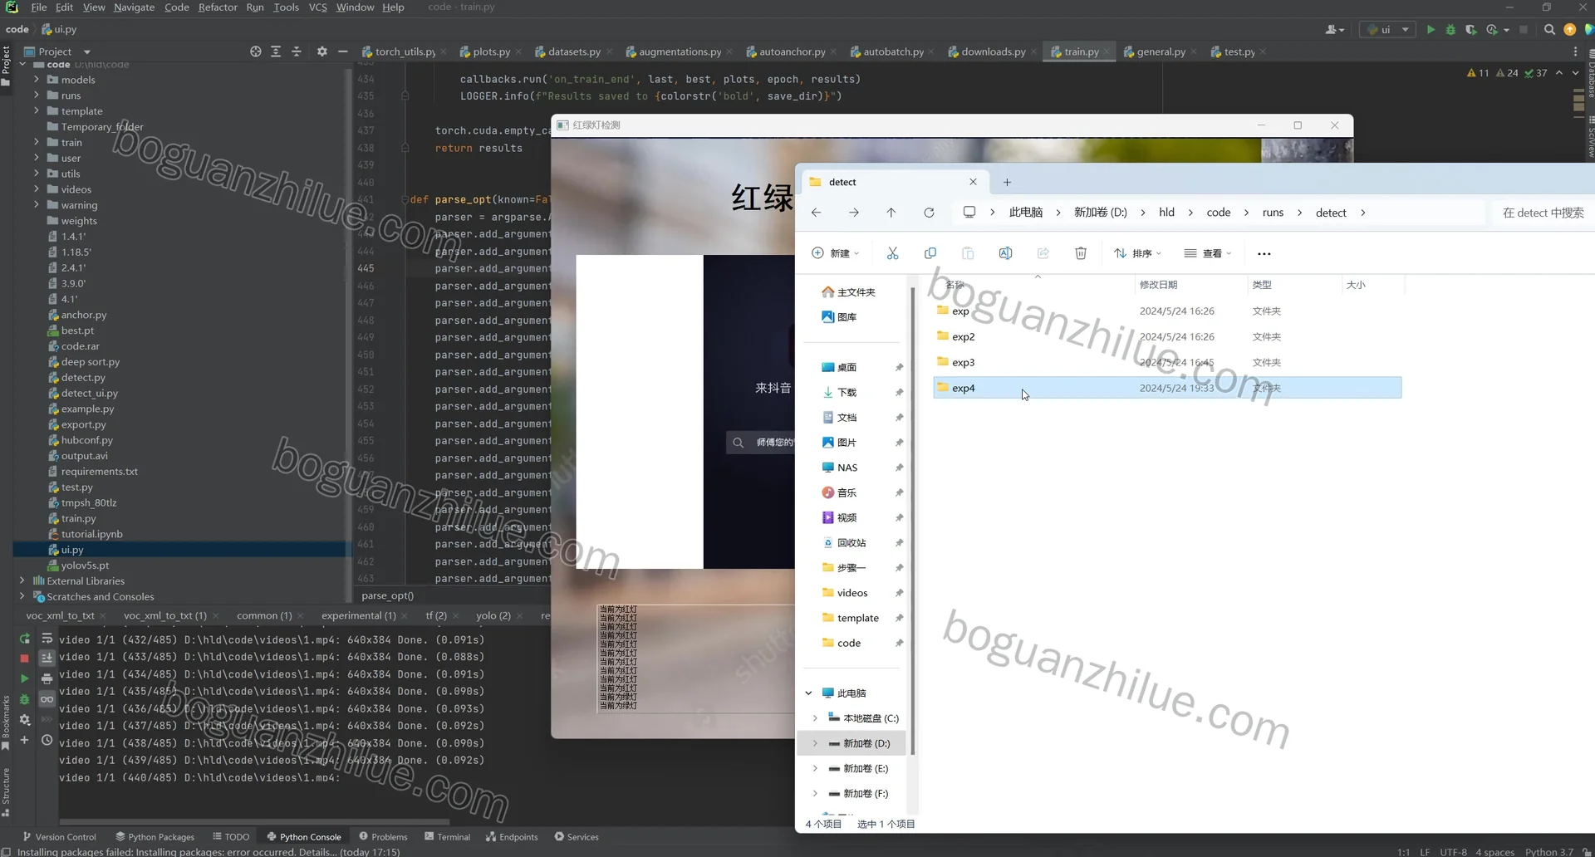
Task: Open the Problems tool window
Action: pyautogui.click(x=383, y=837)
